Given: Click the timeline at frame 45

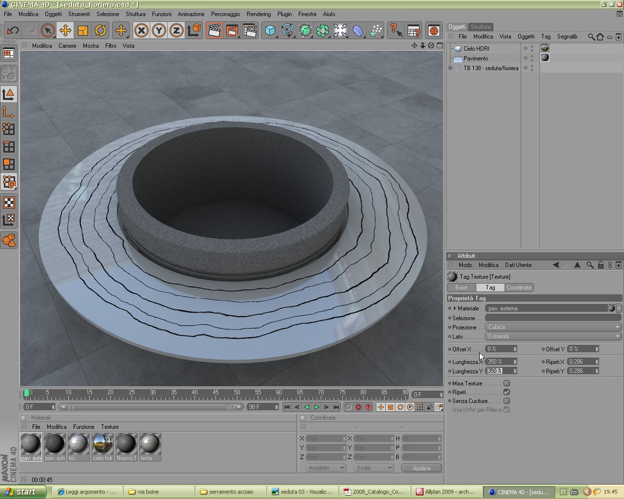Looking at the screenshot, I should click(x=215, y=394).
